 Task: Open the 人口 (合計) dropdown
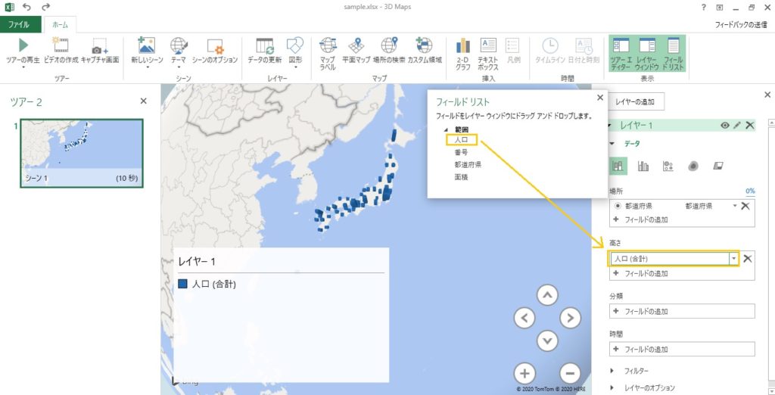(x=733, y=259)
